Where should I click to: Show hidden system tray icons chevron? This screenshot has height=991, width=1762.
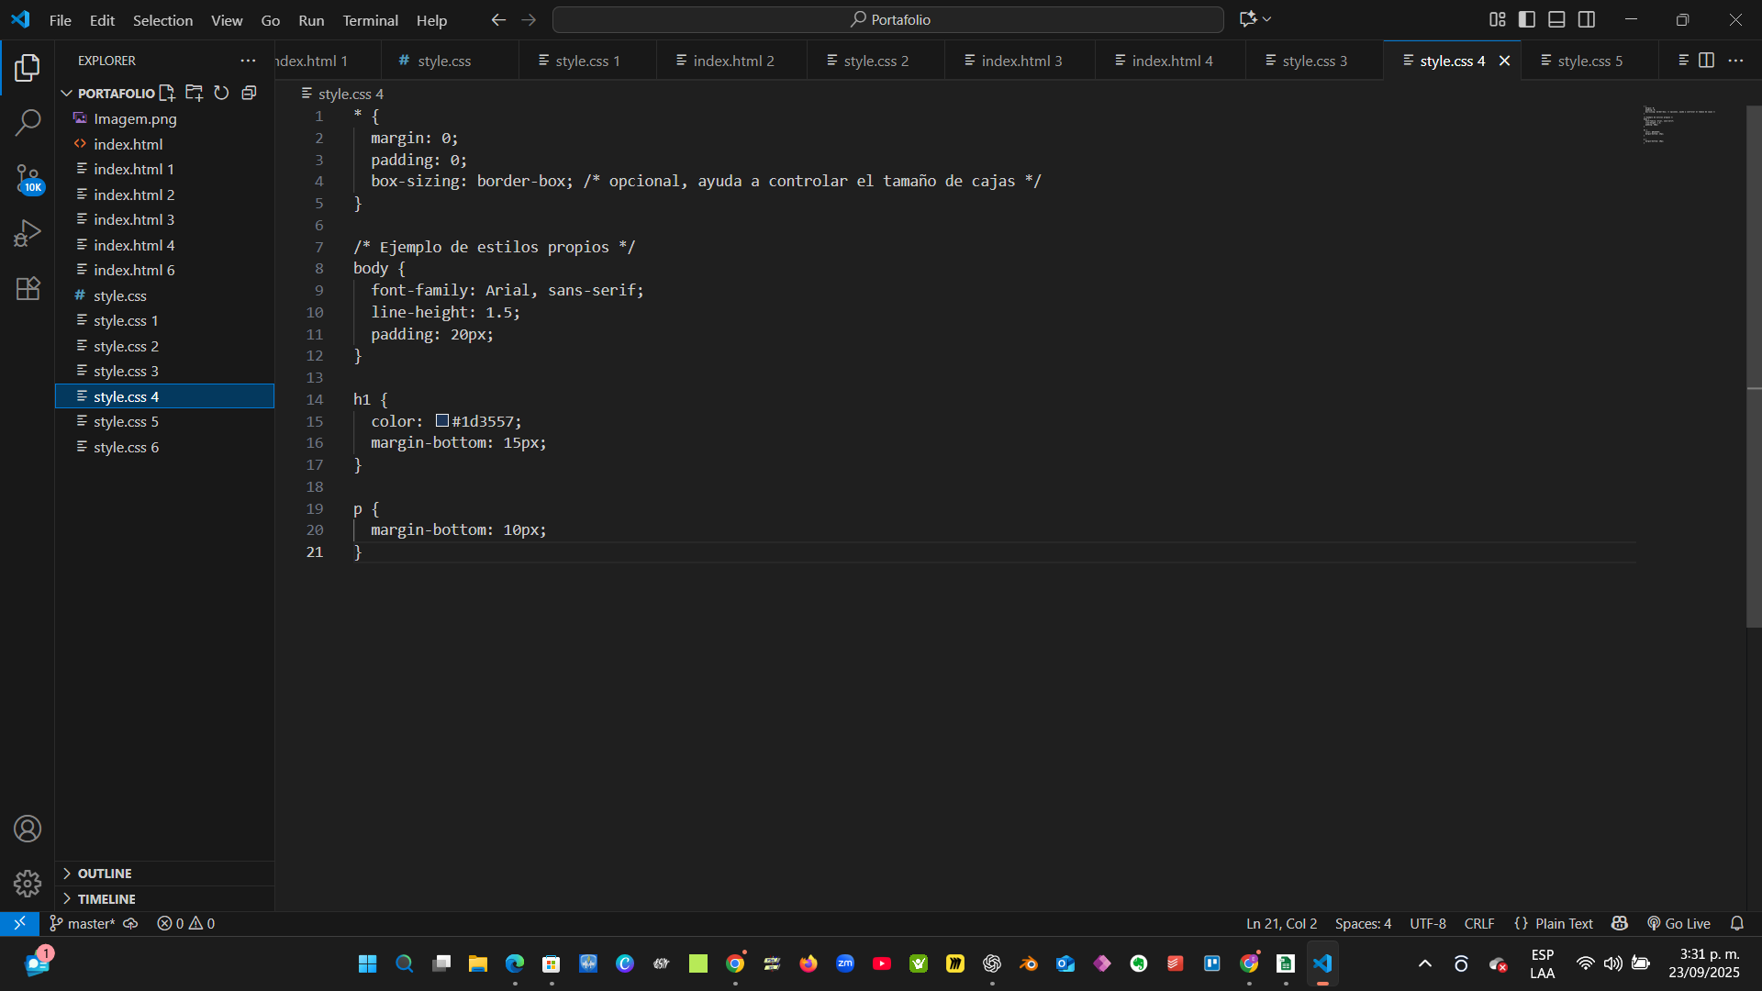tap(1425, 963)
